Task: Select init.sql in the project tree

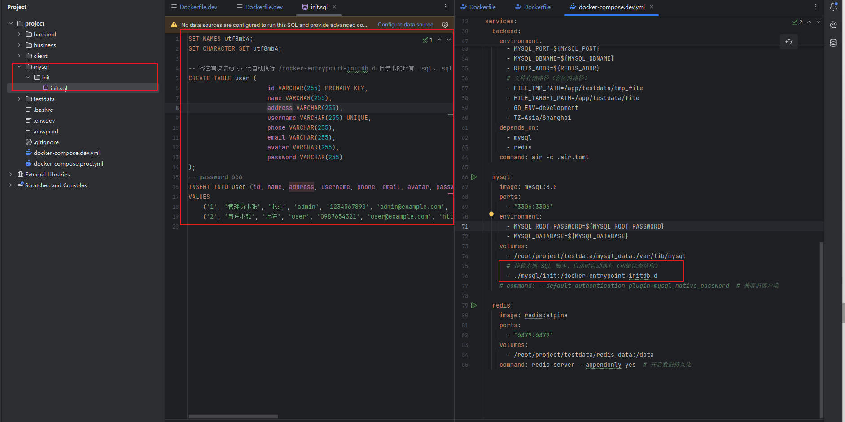Action: tap(83, 88)
